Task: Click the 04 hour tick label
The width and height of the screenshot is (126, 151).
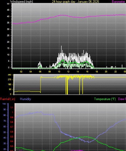Action: pyautogui.click(x=31, y=72)
